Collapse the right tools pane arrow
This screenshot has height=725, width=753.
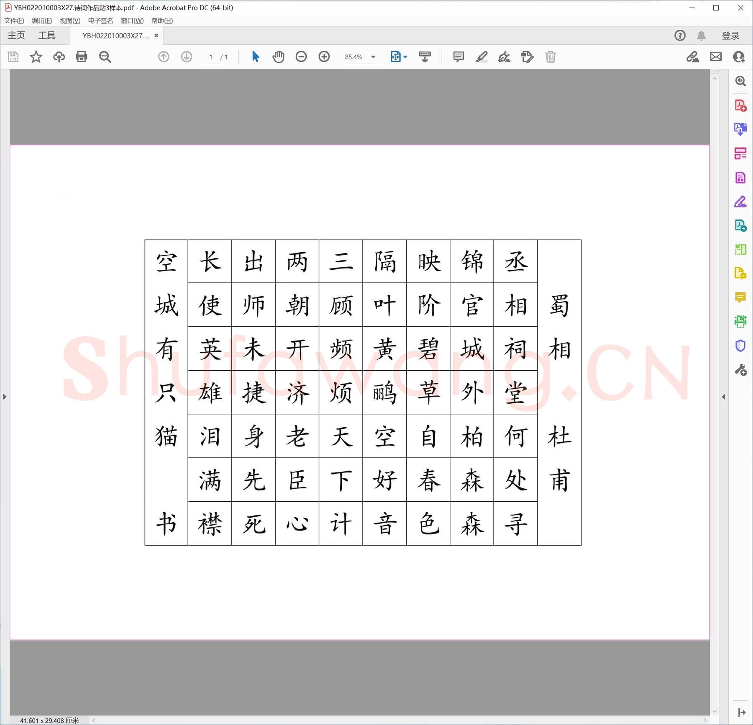click(x=724, y=397)
